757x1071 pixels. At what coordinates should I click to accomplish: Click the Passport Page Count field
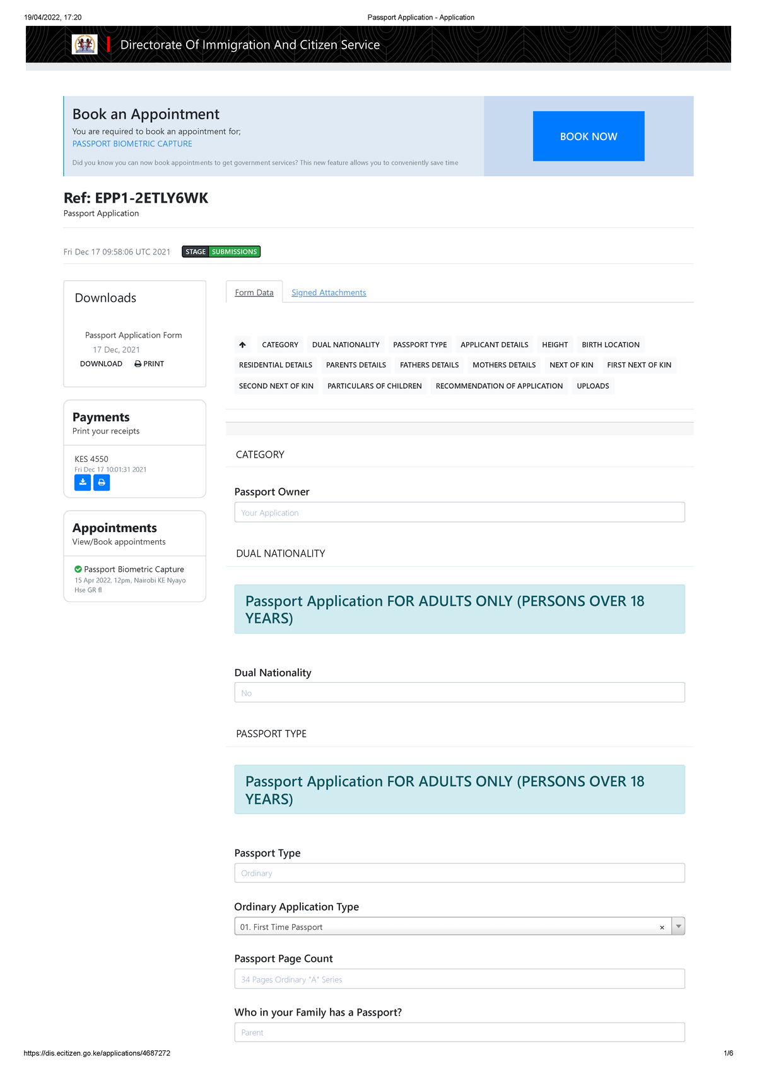click(x=459, y=979)
